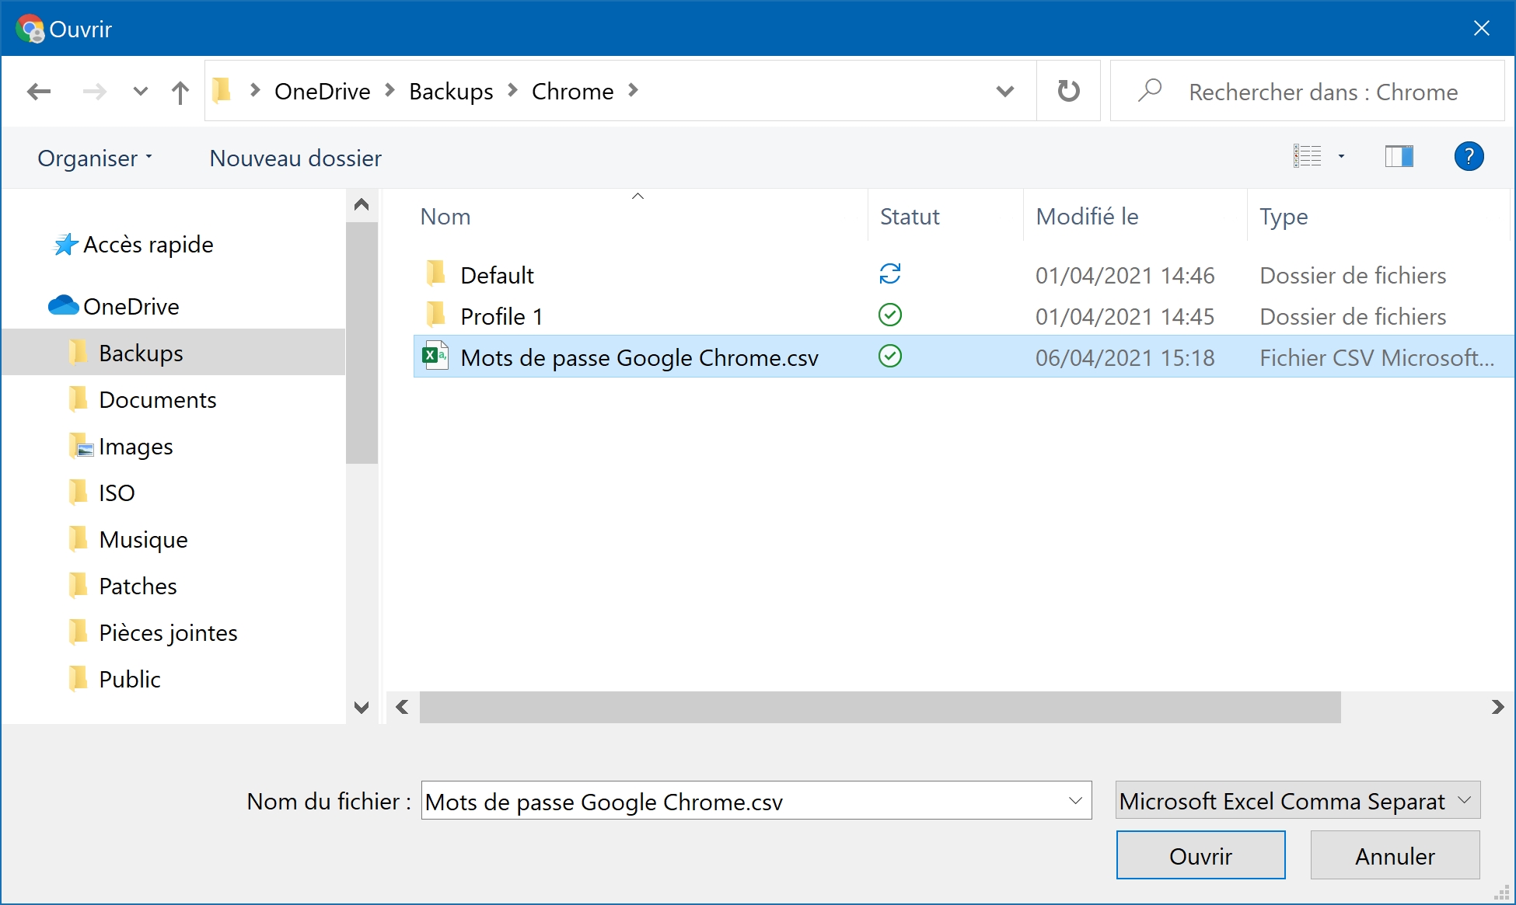Click the folder icon in address bar
The image size is (1516, 905).
pyautogui.click(x=222, y=90)
